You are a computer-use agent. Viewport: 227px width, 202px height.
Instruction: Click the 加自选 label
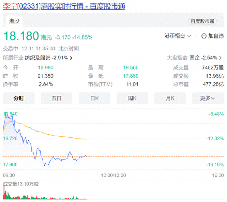click(216, 36)
